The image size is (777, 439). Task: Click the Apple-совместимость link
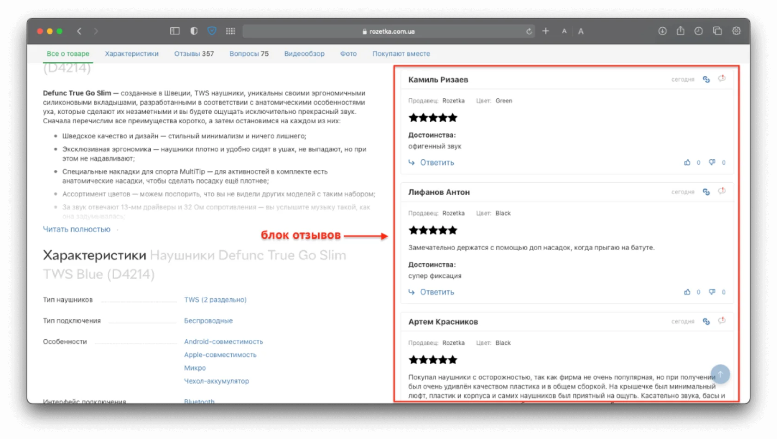coord(220,355)
